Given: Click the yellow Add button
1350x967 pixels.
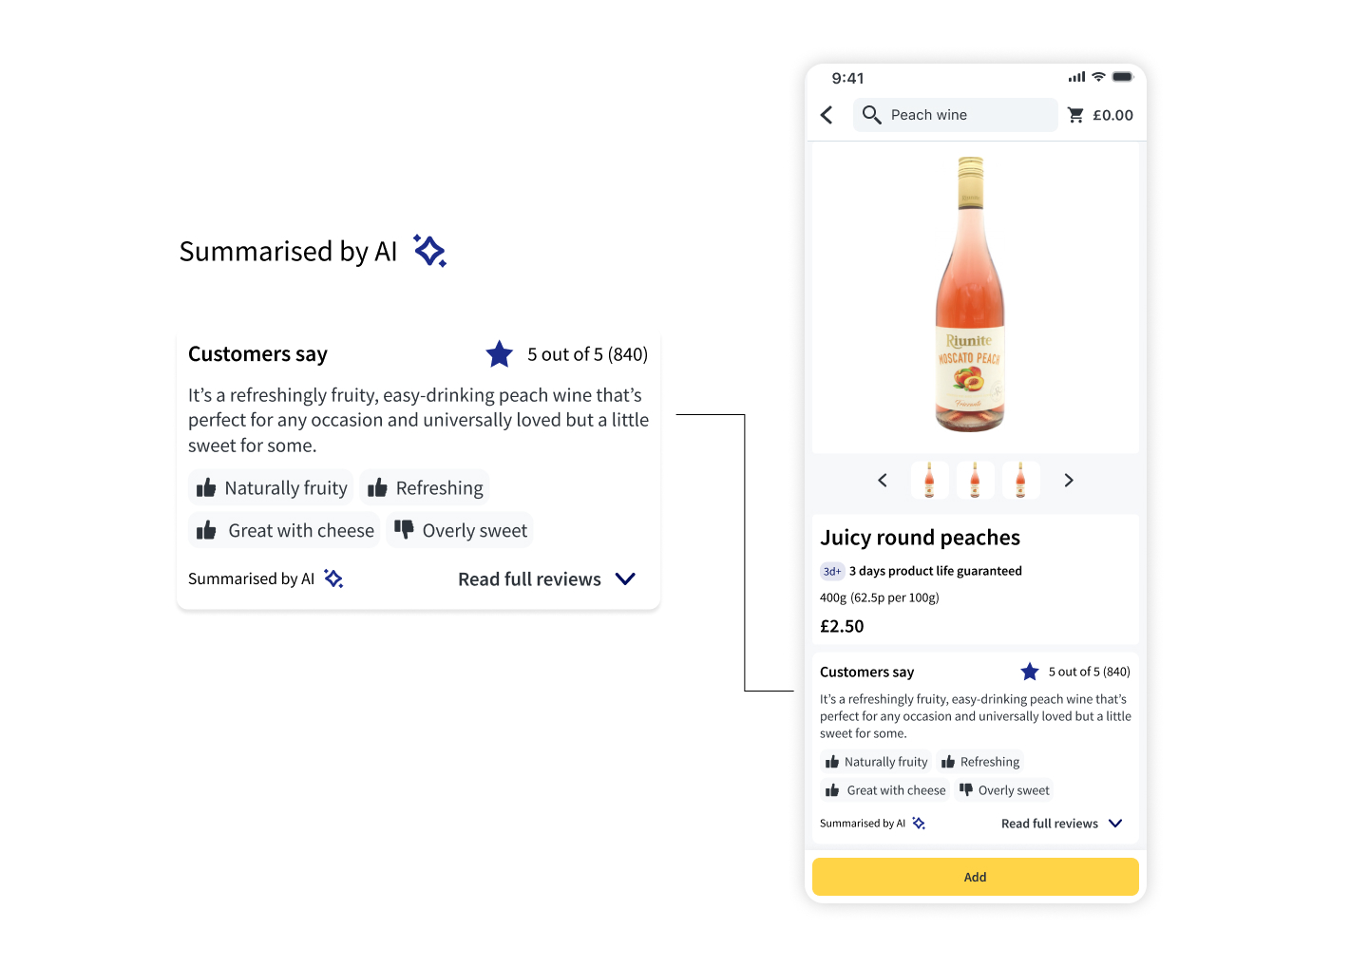Looking at the screenshot, I should click(975, 877).
